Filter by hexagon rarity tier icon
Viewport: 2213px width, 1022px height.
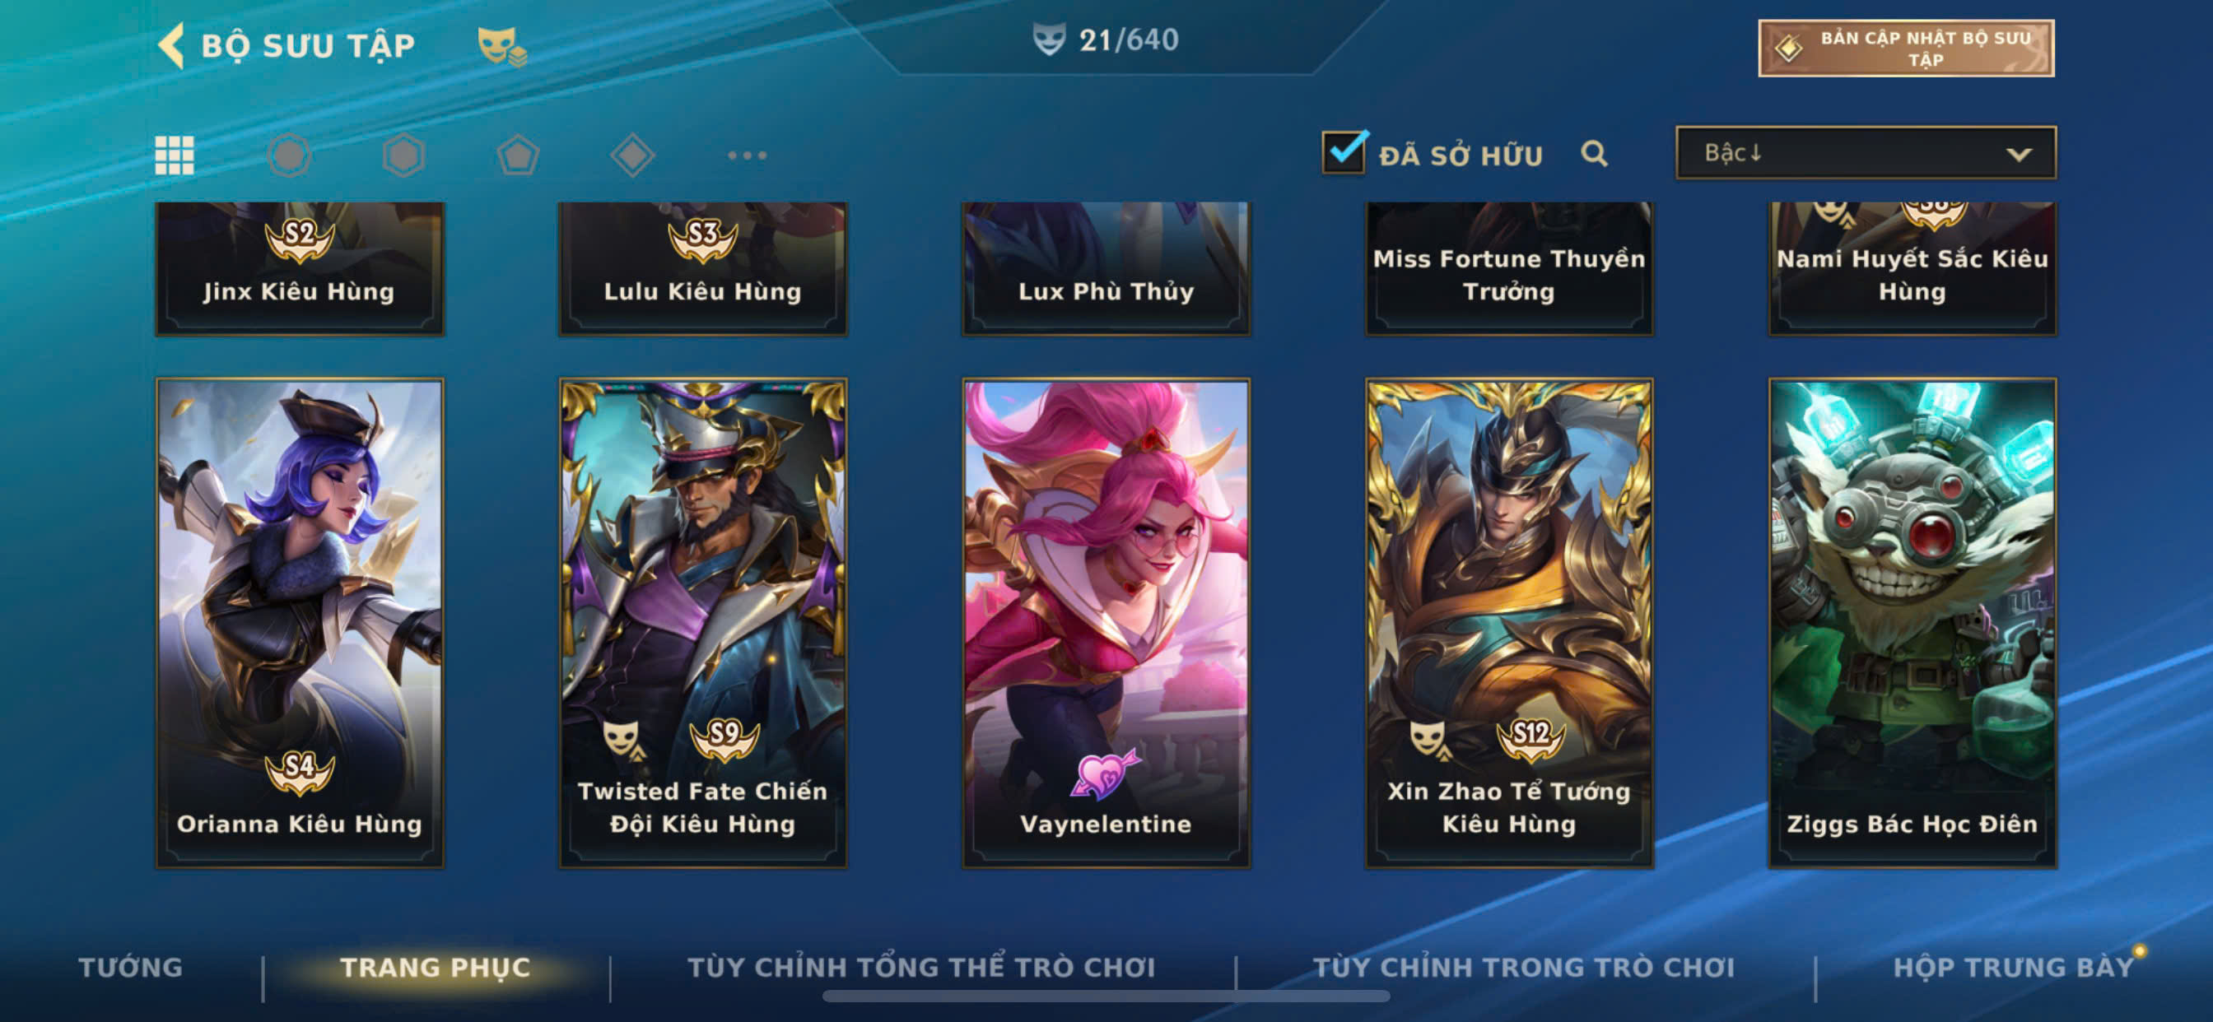coord(403,156)
